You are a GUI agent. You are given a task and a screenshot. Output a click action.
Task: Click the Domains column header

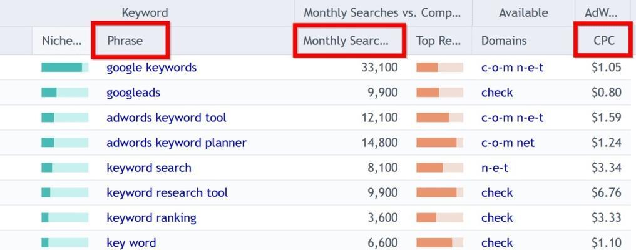[x=504, y=41]
